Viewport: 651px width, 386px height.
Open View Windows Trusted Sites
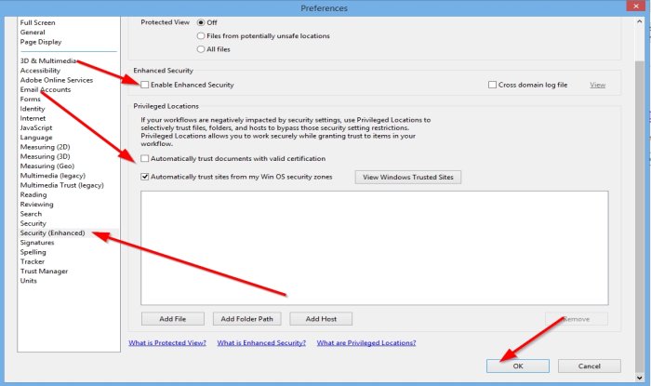click(407, 178)
